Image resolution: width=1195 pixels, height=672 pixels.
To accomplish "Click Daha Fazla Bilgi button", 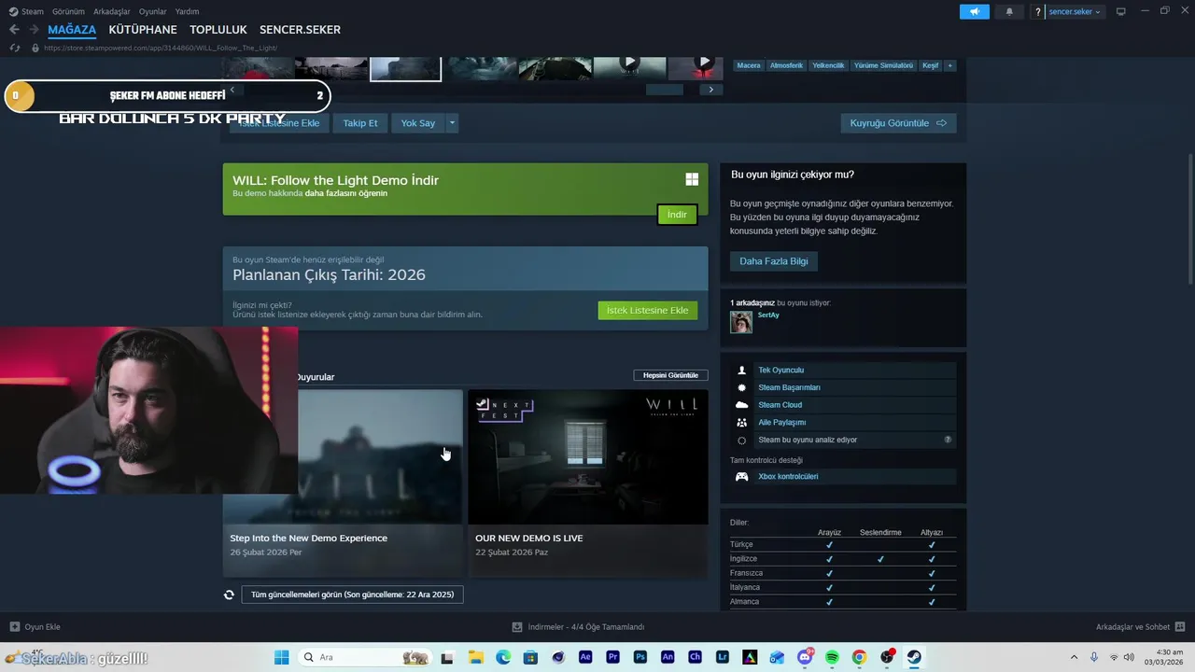I will pyautogui.click(x=774, y=261).
